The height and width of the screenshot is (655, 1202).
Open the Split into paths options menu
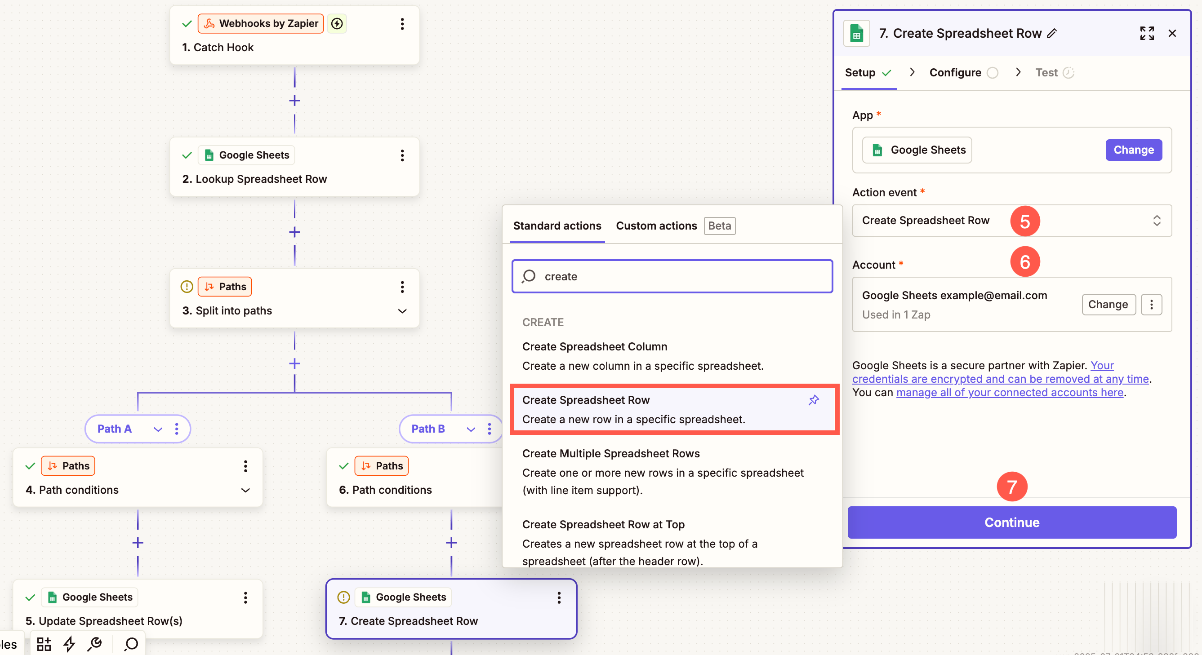(402, 287)
